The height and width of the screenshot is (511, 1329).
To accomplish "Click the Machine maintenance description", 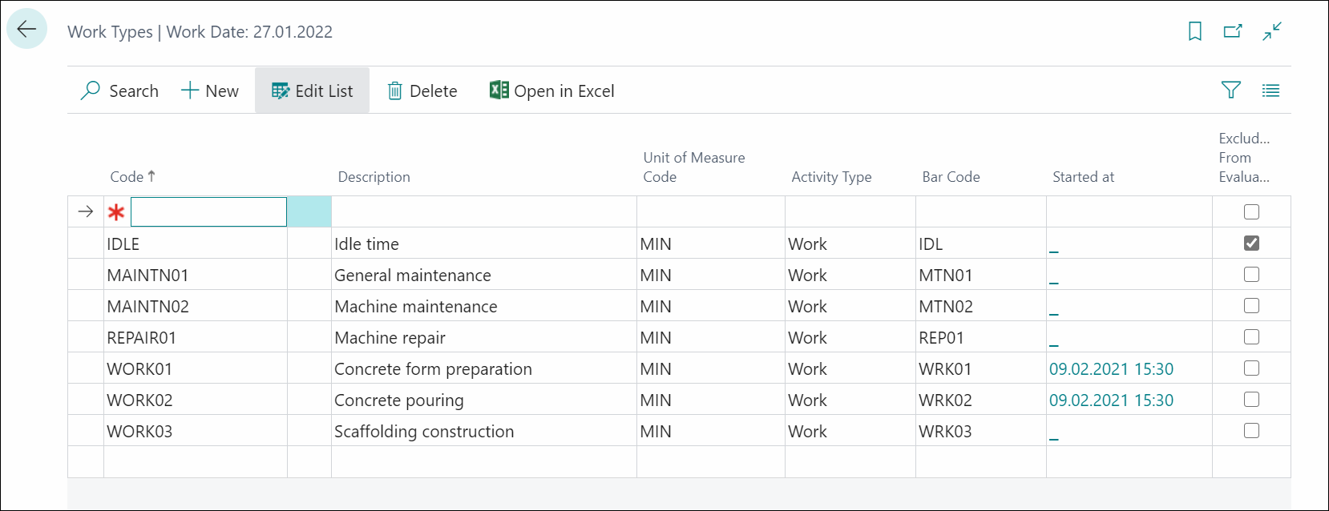I will click(x=416, y=307).
